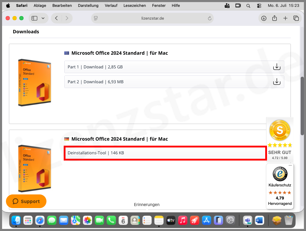306x231 pixels.
Task: Open the Fenster menu
Action: pyautogui.click(x=159, y=5)
